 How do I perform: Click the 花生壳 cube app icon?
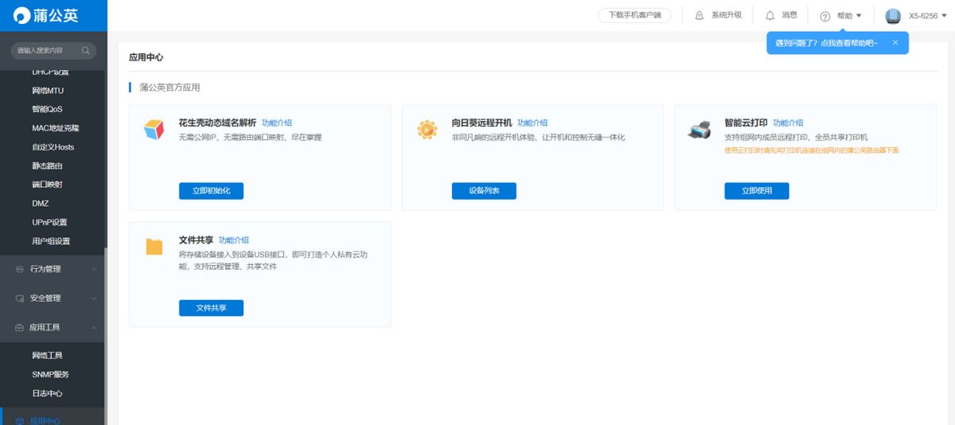pyautogui.click(x=154, y=129)
